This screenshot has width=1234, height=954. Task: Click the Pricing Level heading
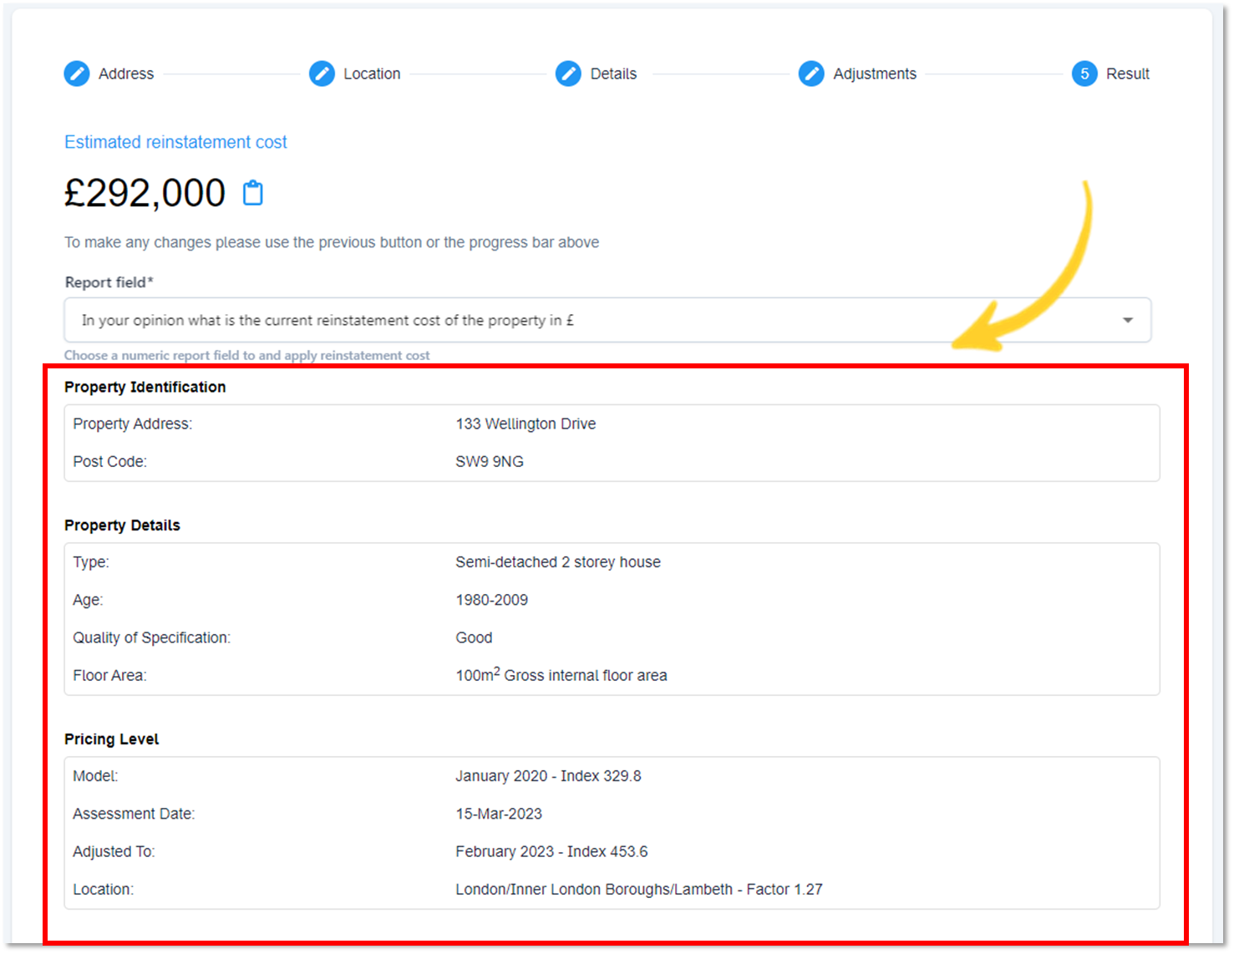111,739
